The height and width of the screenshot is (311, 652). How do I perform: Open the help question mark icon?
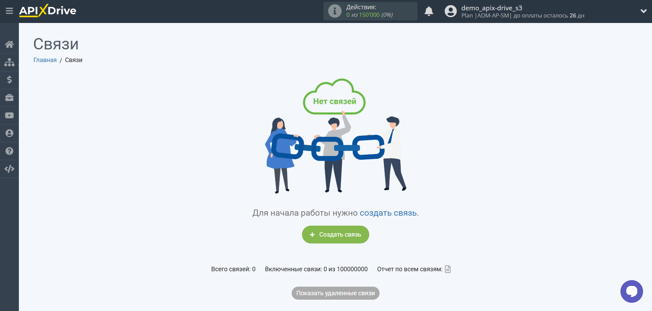(9, 151)
